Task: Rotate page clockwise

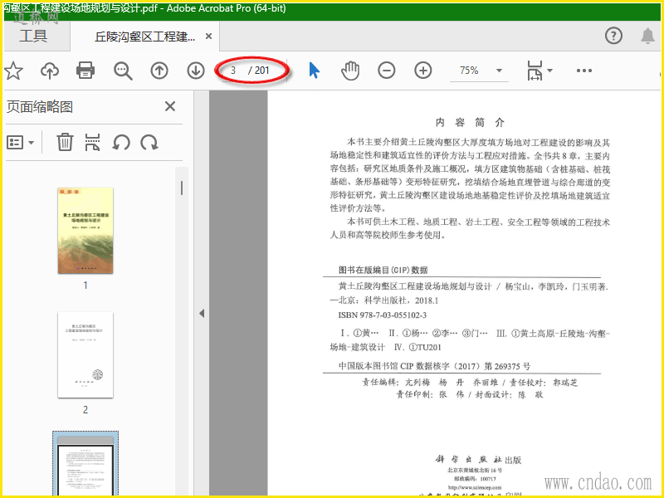Action: pos(149,142)
